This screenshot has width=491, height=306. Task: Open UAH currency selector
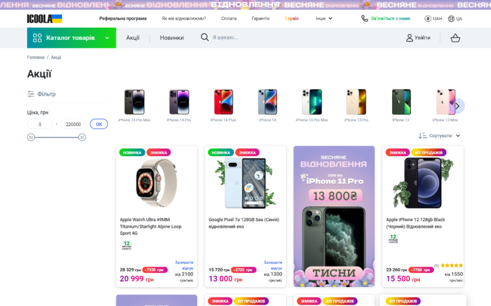click(x=433, y=19)
